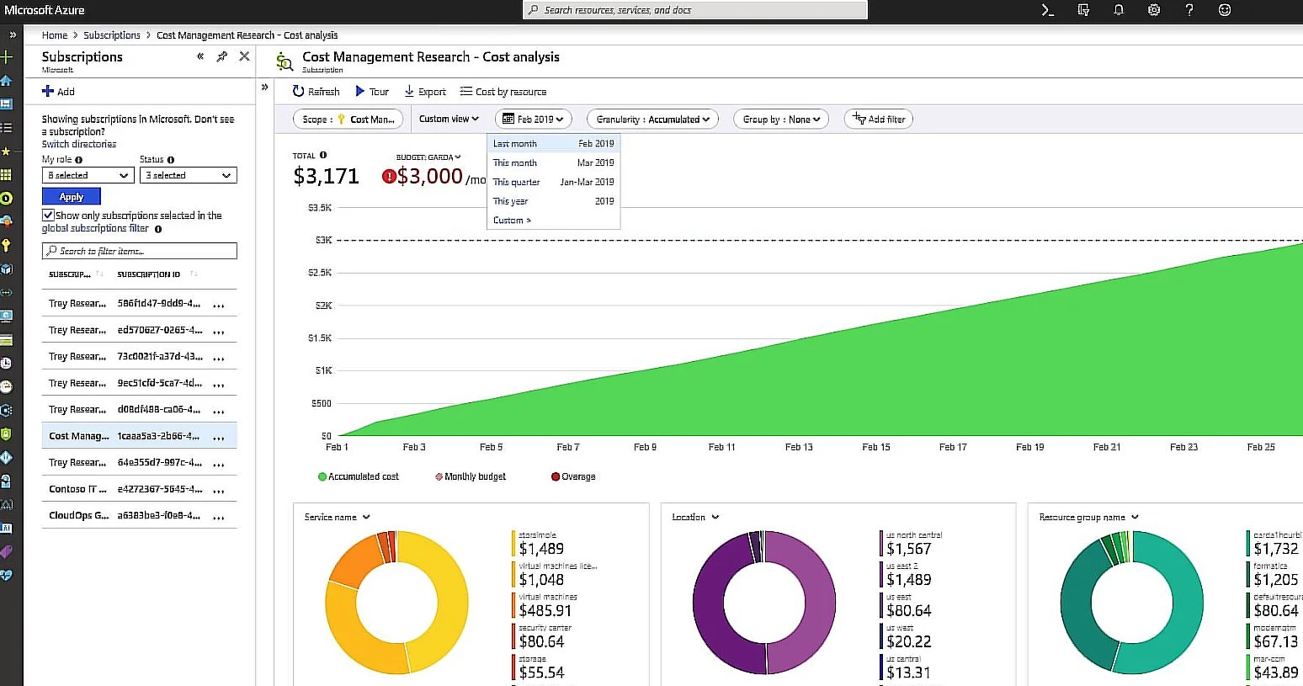Open Azure portal settings gear

pyautogui.click(x=1153, y=9)
